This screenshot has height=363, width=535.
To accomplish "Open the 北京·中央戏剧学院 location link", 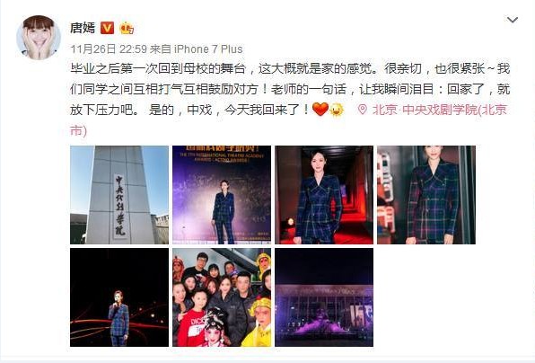I will pyautogui.click(x=440, y=110).
